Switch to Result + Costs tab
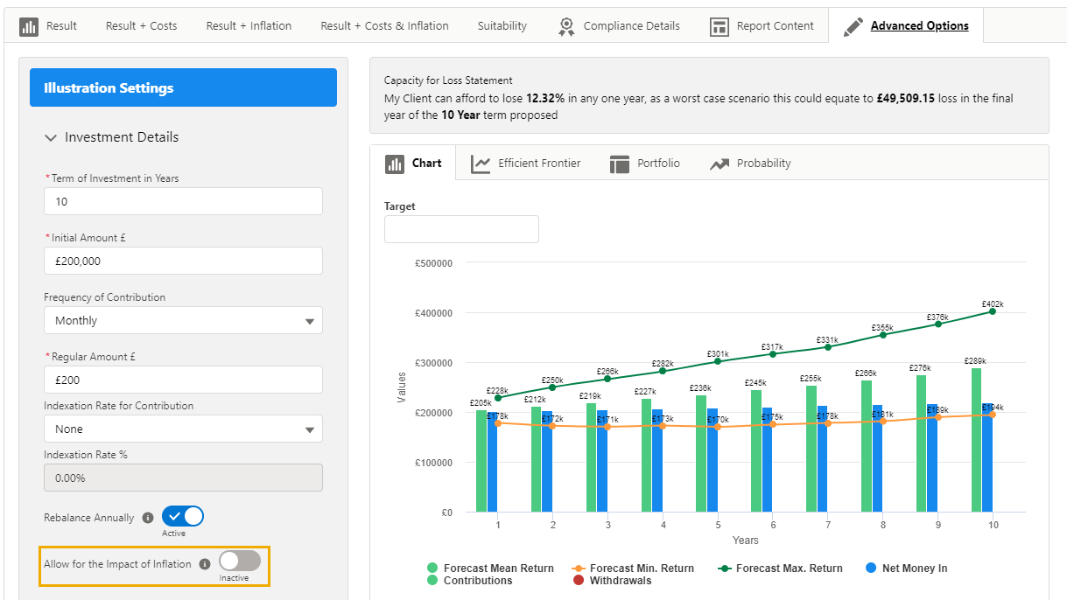 (x=142, y=26)
